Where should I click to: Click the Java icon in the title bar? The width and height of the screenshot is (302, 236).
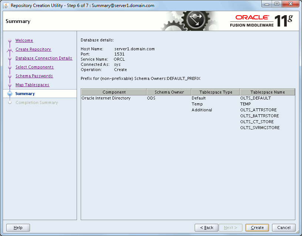[x=6, y=6]
